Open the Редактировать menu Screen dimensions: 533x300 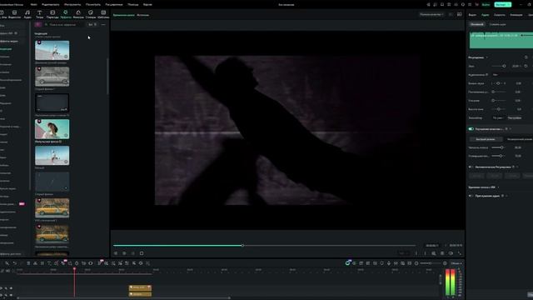(50, 5)
